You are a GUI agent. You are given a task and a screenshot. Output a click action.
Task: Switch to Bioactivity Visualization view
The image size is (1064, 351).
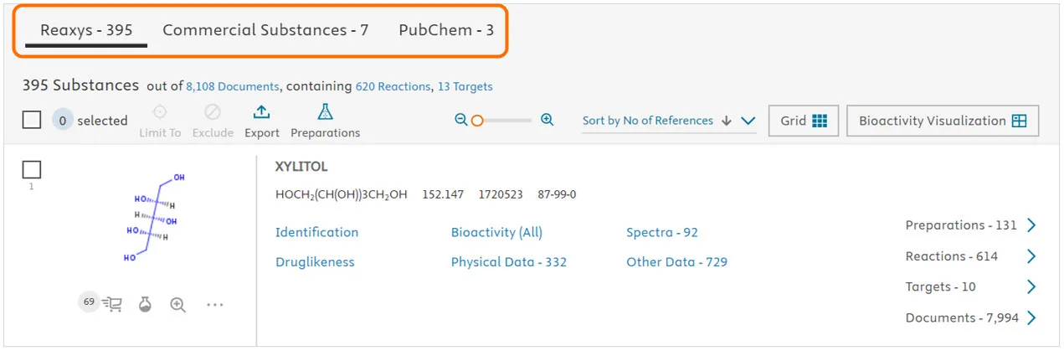(x=942, y=121)
